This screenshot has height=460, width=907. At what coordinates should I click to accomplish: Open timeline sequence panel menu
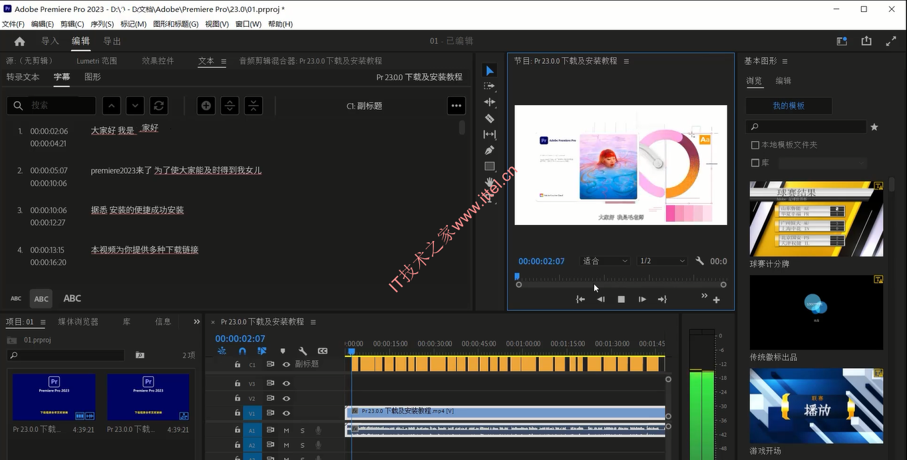coord(313,322)
